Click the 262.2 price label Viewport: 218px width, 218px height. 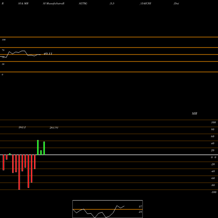[x=22, y=127]
